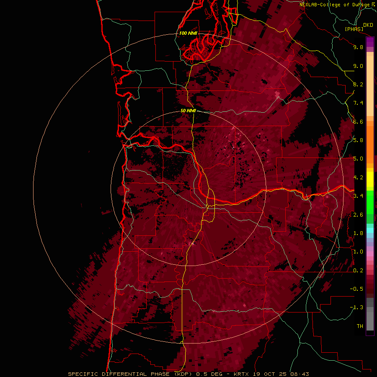Select the -1.3 value on legend

point(356,307)
